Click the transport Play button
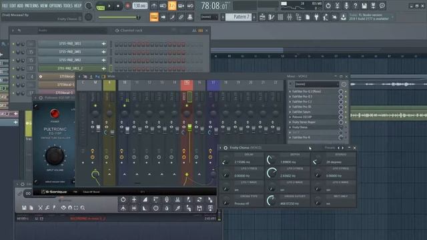 [109, 6]
